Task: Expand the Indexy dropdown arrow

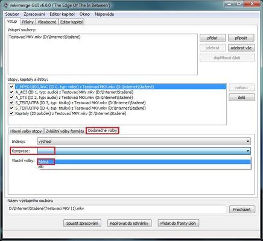Action: [248, 142]
